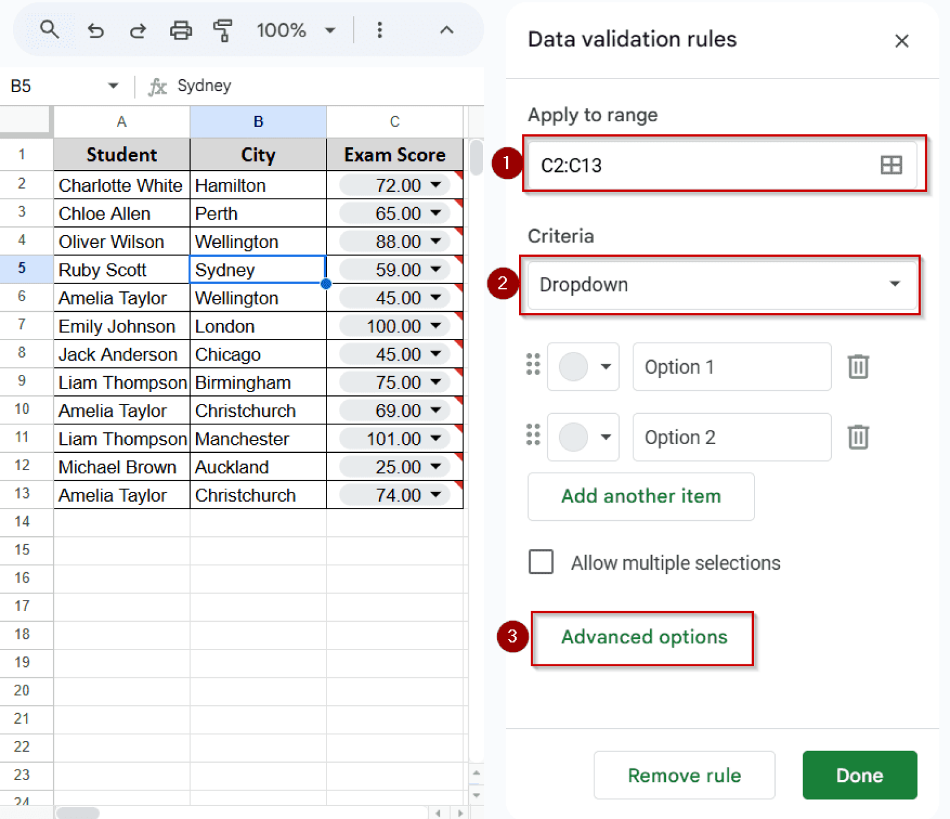Delete Option 2 using its trash icon

pos(858,437)
